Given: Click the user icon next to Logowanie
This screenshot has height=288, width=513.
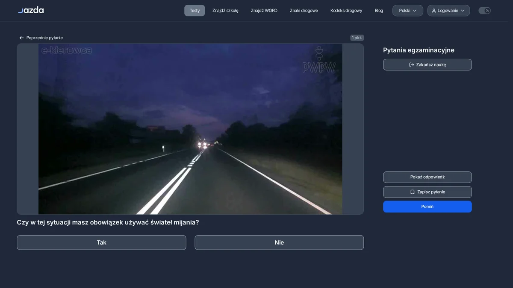Looking at the screenshot, I should coord(434,11).
